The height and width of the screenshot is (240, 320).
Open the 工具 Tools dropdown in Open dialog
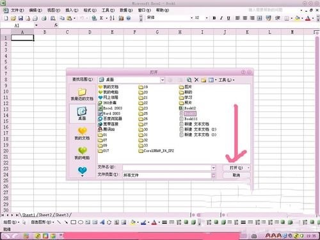click(x=227, y=80)
